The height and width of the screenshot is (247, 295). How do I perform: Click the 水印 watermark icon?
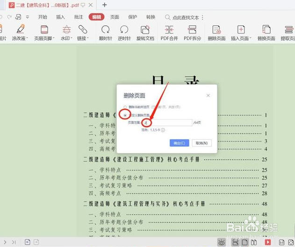tap(66, 29)
